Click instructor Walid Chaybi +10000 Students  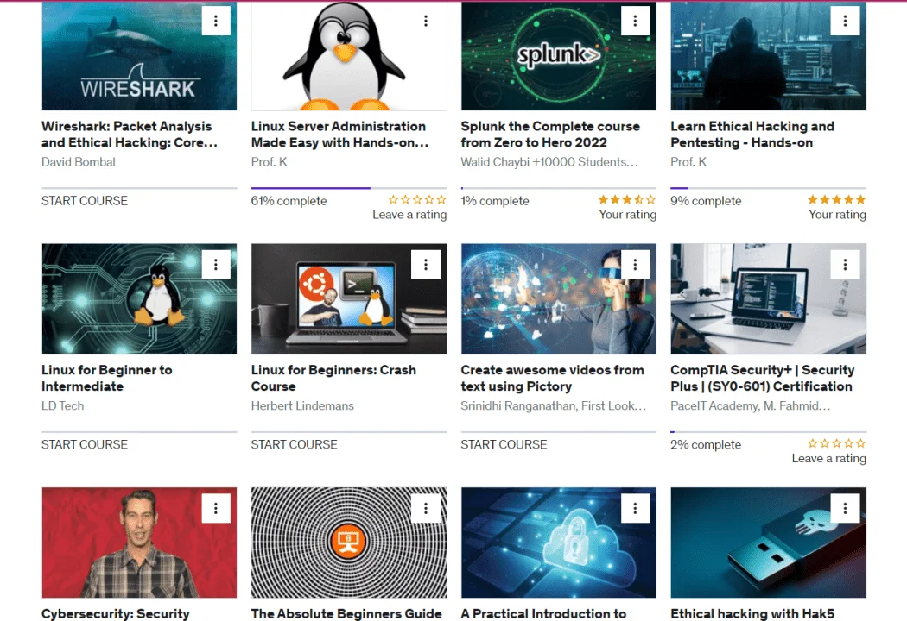(549, 162)
